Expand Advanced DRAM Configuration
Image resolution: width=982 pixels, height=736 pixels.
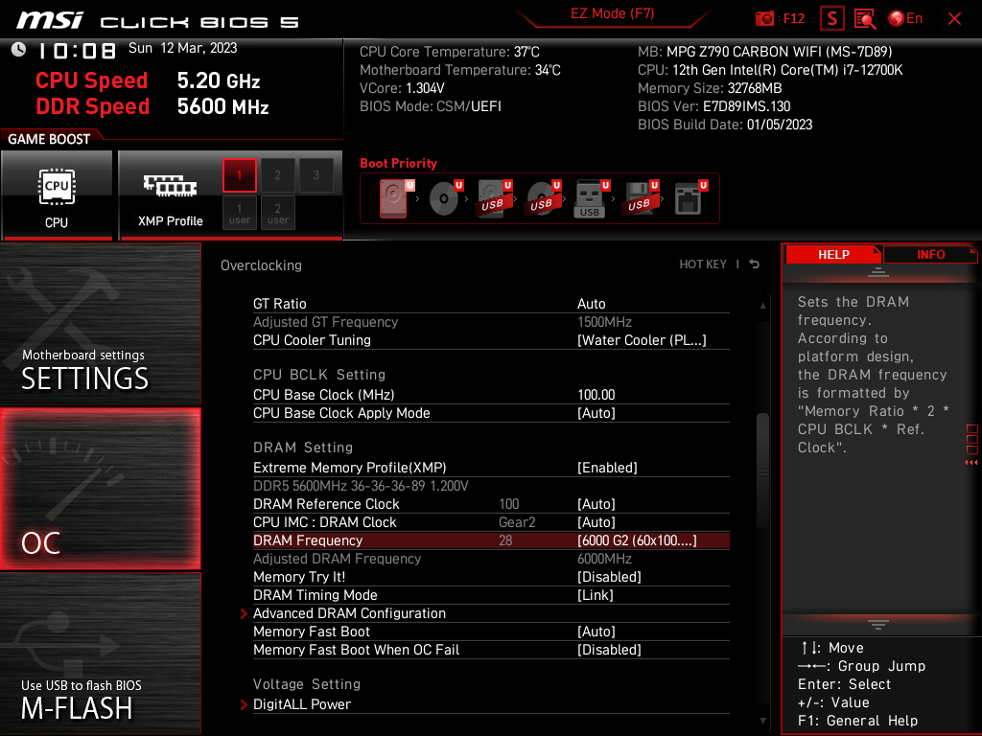click(349, 612)
